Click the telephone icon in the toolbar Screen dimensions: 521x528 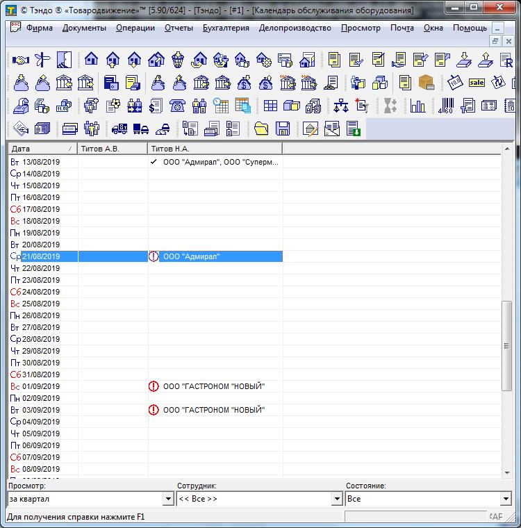click(178, 106)
